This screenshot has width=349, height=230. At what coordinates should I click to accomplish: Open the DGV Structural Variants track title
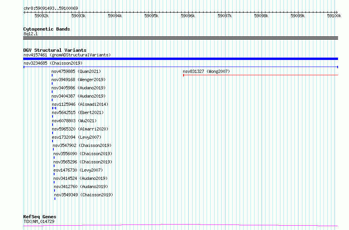click(x=55, y=50)
